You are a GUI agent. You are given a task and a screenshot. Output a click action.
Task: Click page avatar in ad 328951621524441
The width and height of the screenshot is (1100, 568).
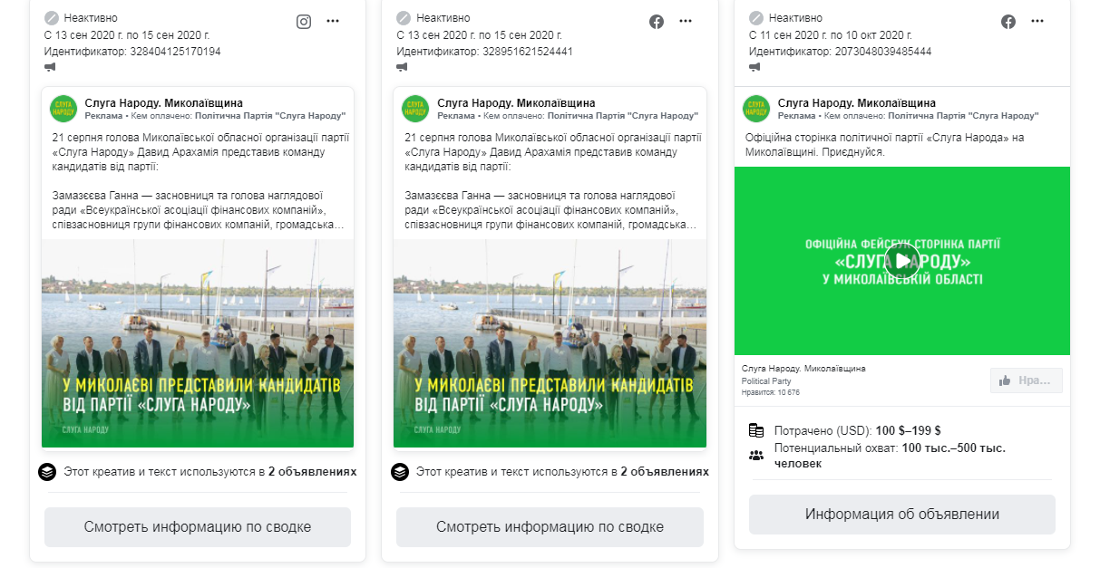point(415,109)
